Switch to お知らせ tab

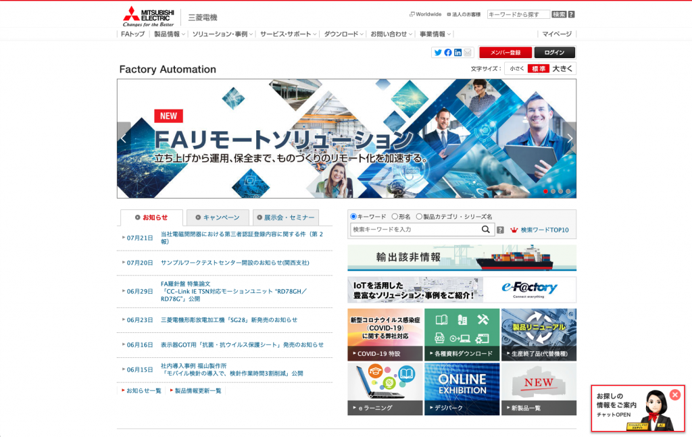click(151, 217)
